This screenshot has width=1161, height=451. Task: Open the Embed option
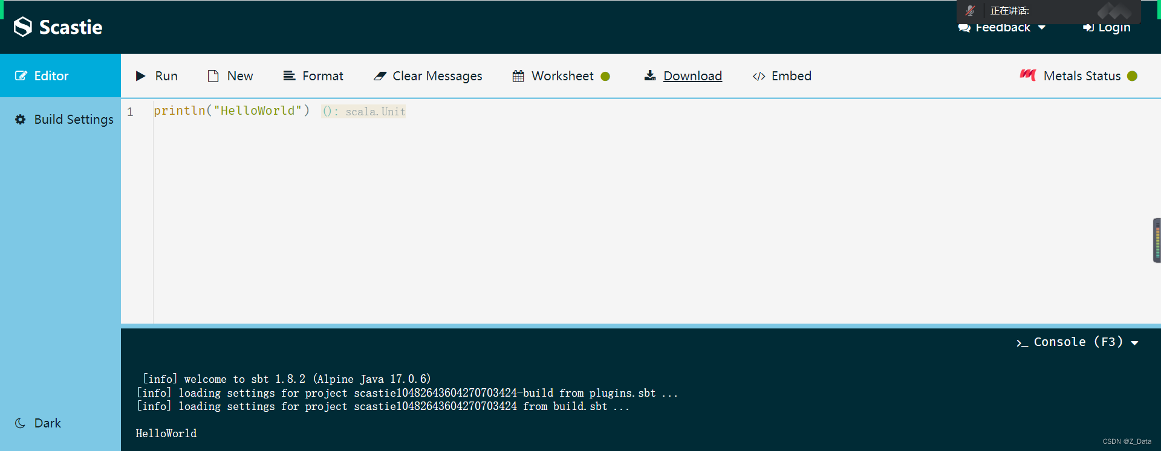click(782, 76)
